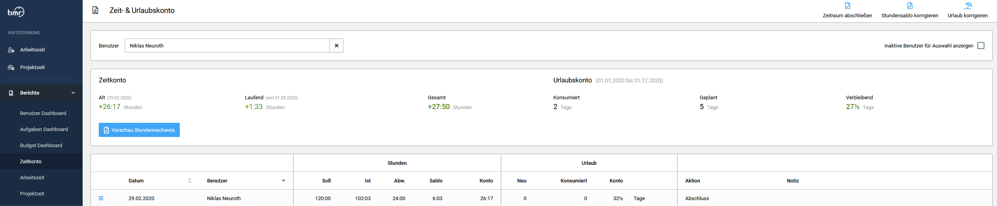Click the Projektzeit recording sidebar icon
This screenshot has height=206, width=997.
point(11,67)
